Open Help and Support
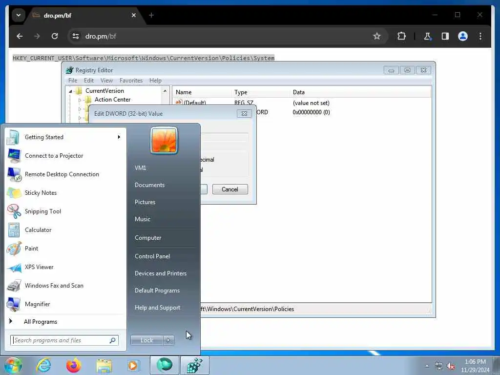Viewport: 500px width, 375px height. pos(158,308)
